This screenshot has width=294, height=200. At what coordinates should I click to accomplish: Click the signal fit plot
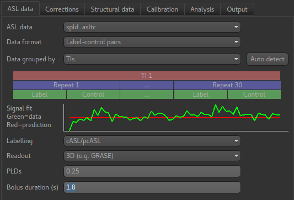[x=176, y=118]
